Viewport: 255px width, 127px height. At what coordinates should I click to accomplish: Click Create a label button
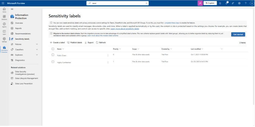57,43
